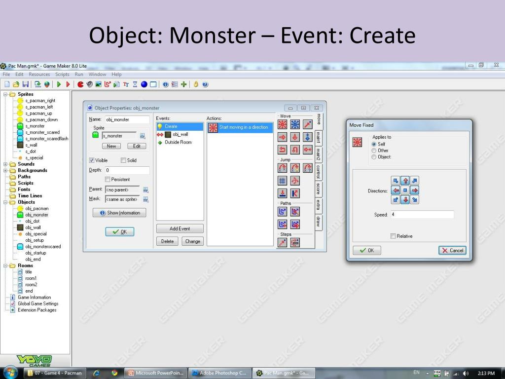Enable the Persistent checkbox

click(108, 180)
